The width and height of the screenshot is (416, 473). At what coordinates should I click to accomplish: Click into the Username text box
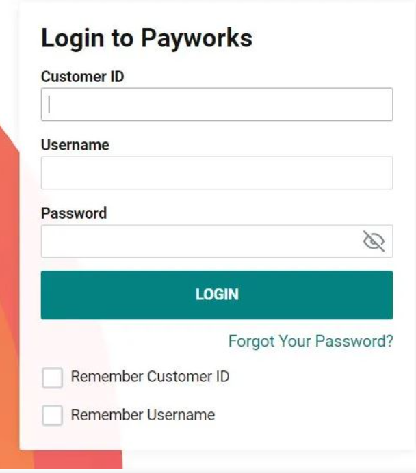pos(217,173)
